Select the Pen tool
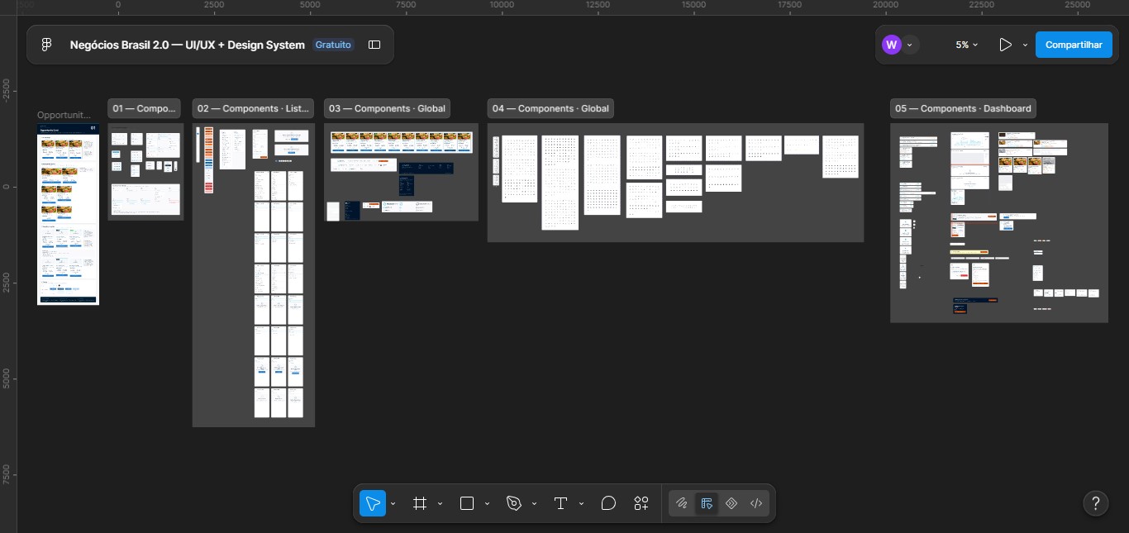 click(x=514, y=503)
